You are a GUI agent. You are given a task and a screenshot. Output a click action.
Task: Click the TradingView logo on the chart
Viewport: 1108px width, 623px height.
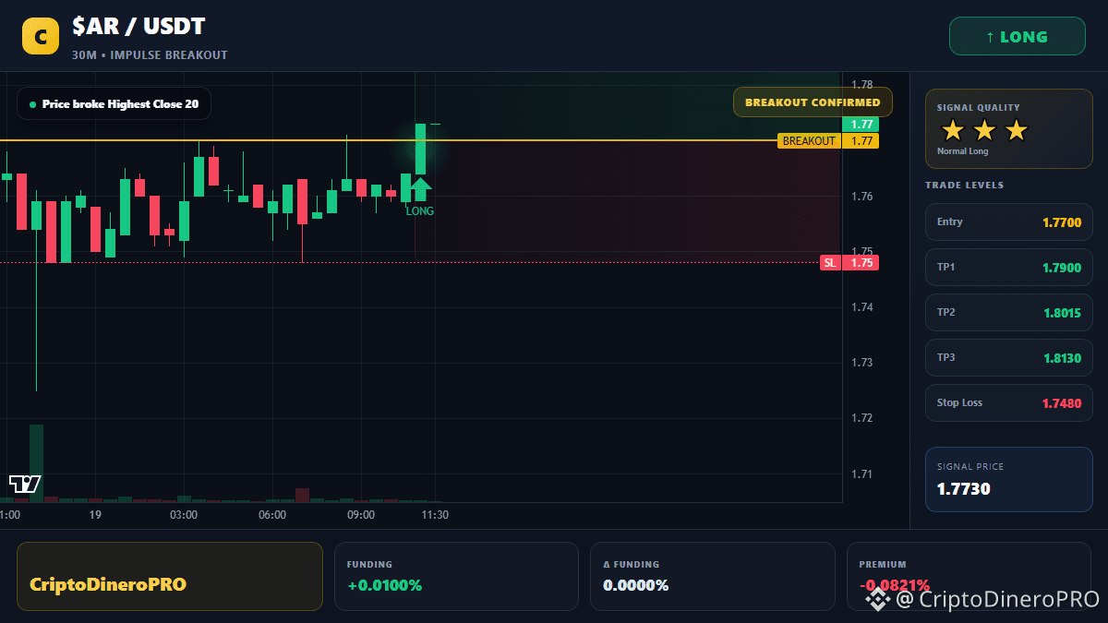(25, 484)
